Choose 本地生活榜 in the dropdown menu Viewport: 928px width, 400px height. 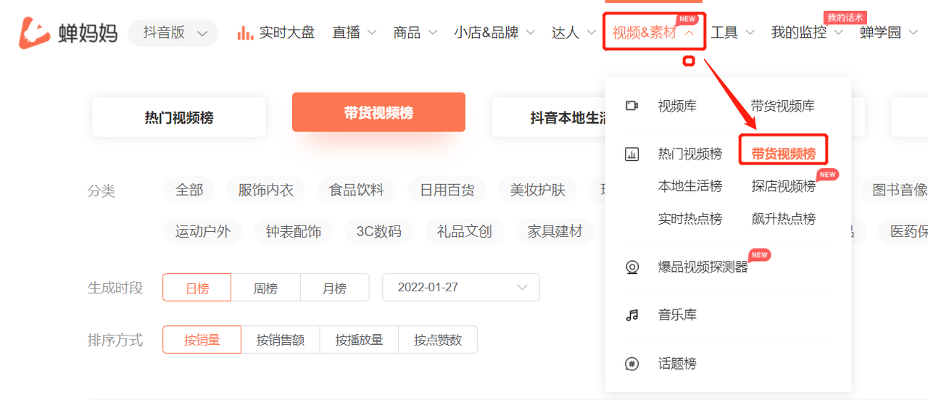click(690, 186)
